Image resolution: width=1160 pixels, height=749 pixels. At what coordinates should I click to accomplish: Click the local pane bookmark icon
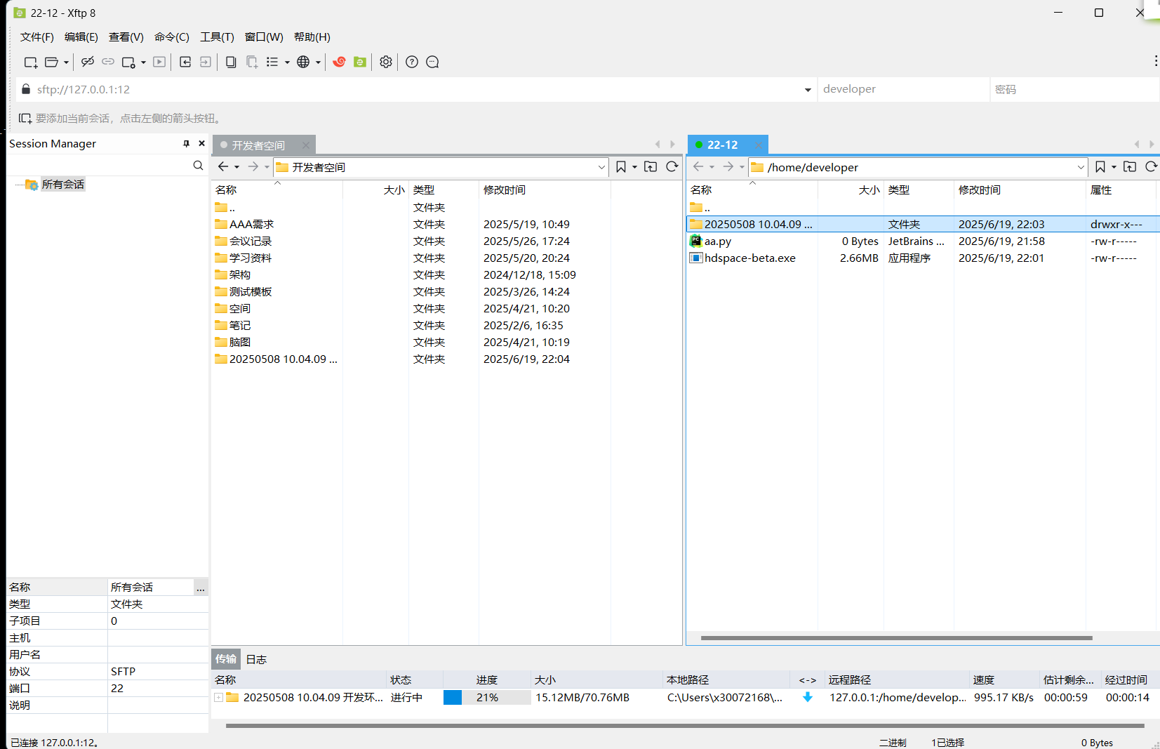click(621, 166)
